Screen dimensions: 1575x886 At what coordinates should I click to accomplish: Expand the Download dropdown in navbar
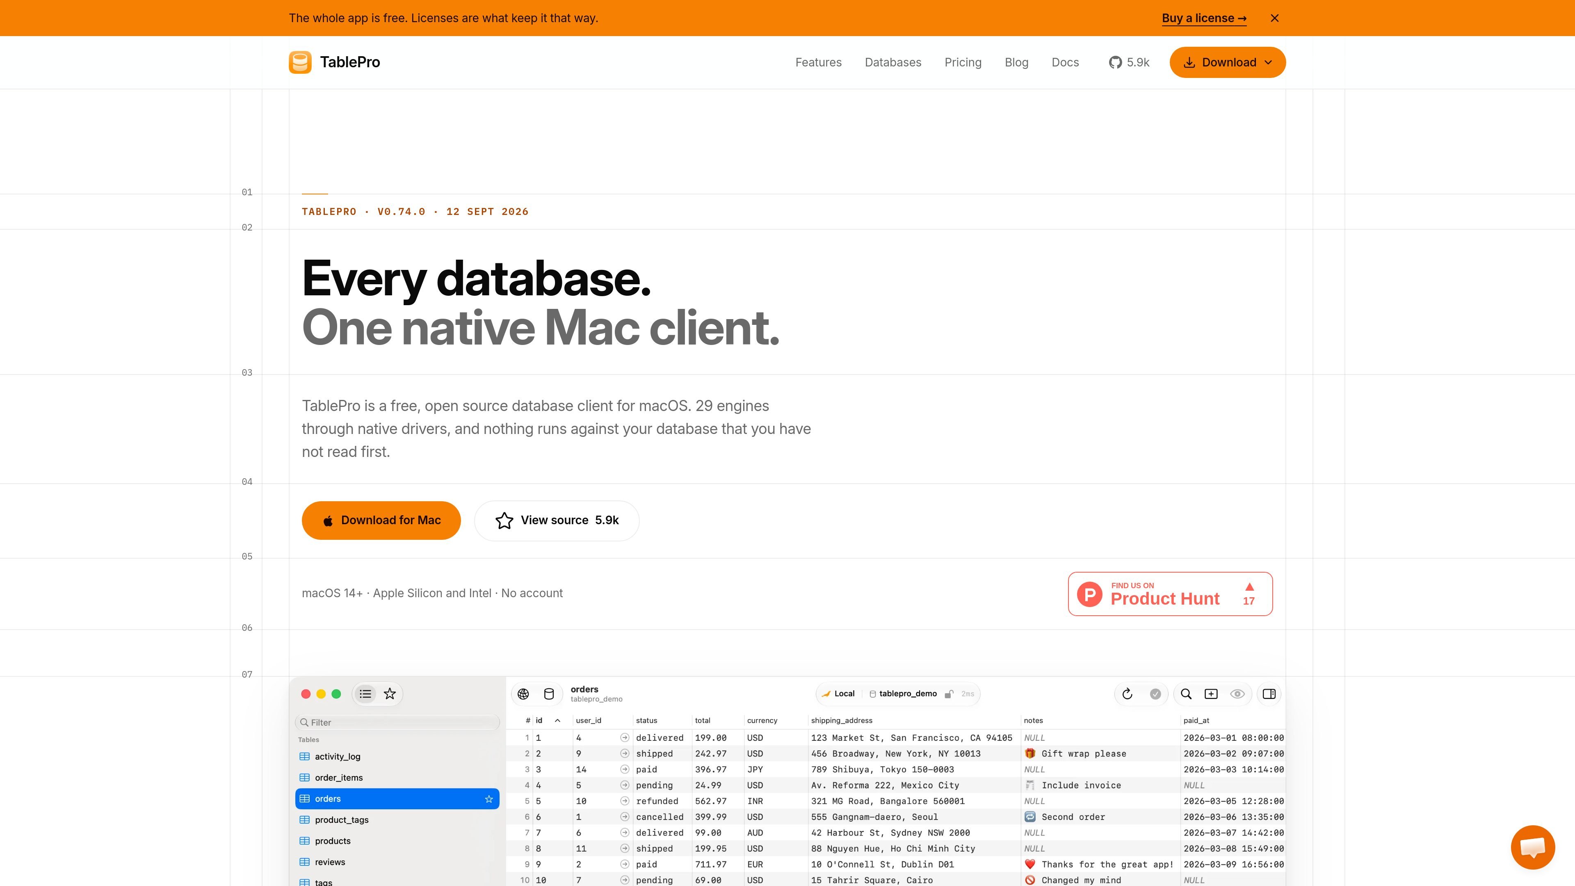coord(1228,62)
